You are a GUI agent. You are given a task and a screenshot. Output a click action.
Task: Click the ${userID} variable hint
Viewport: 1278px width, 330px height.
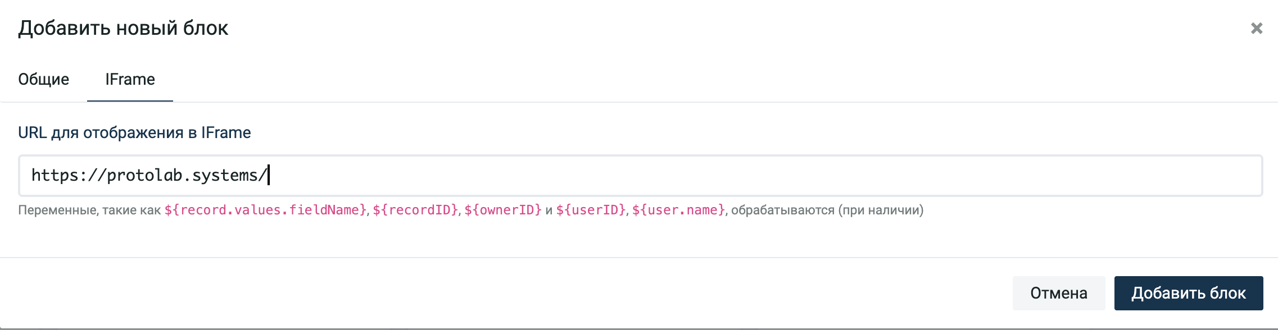click(x=591, y=210)
